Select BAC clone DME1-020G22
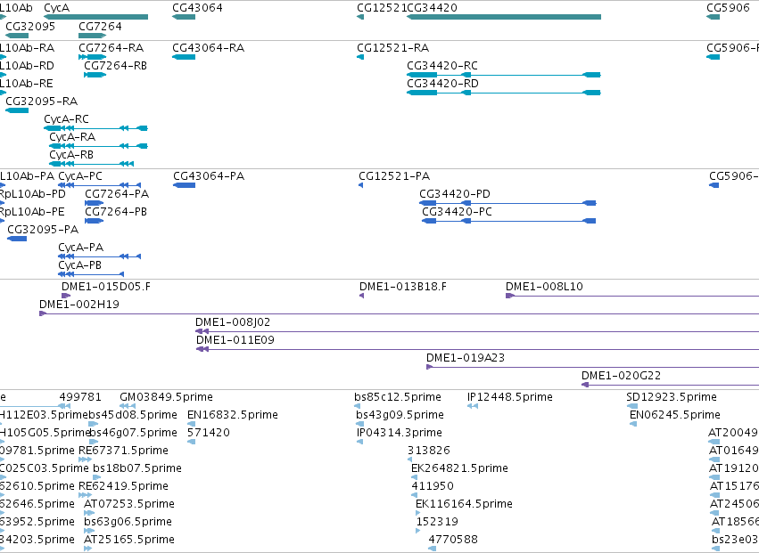Screen dimensions: 759x553 (621, 377)
